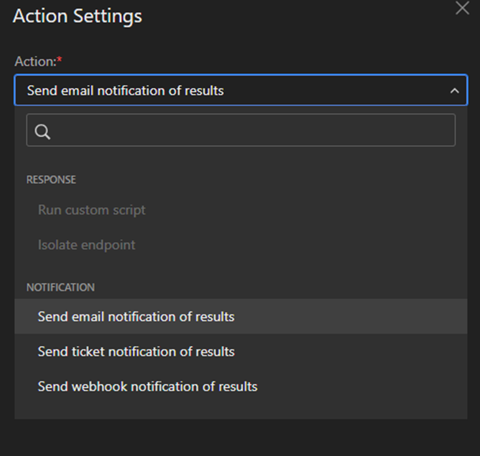Viewport: 480px width, 456px height.
Task: Choose Send ticket notification of results
Action: click(x=136, y=352)
